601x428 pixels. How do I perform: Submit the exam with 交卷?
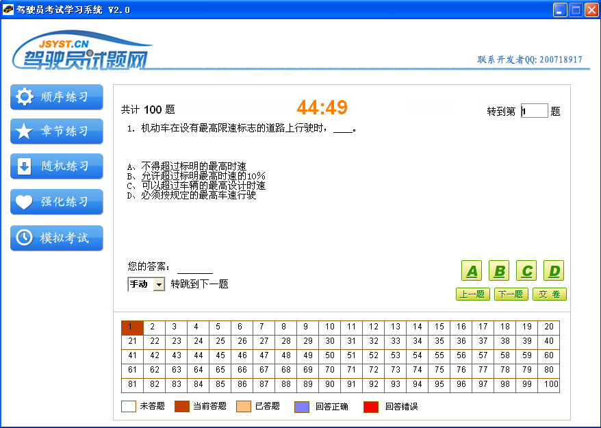550,294
